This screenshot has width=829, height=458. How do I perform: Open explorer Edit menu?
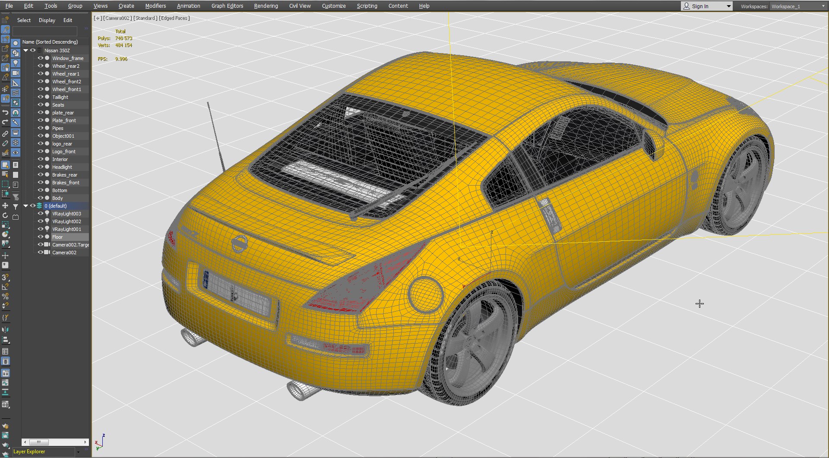click(x=68, y=20)
